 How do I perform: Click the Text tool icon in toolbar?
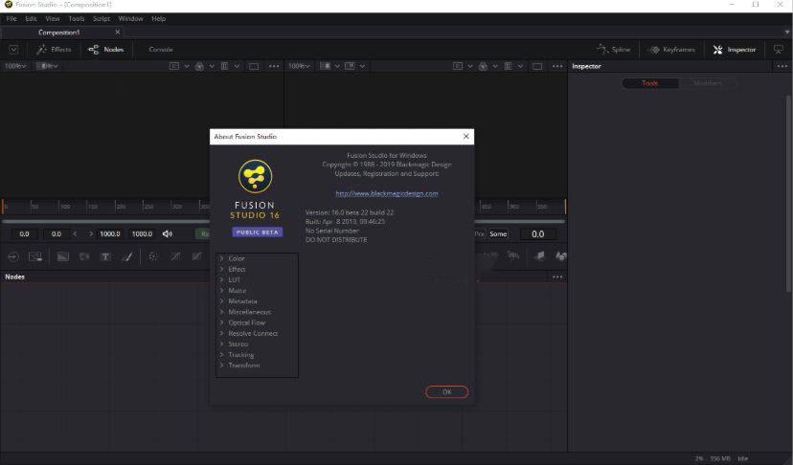coord(105,256)
